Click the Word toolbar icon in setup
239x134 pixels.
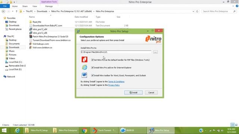[x=84, y=75]
